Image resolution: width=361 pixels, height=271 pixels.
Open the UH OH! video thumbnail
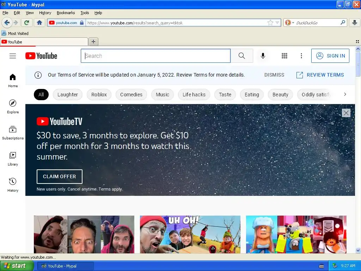pyautogui.click(x=190, y=234)
